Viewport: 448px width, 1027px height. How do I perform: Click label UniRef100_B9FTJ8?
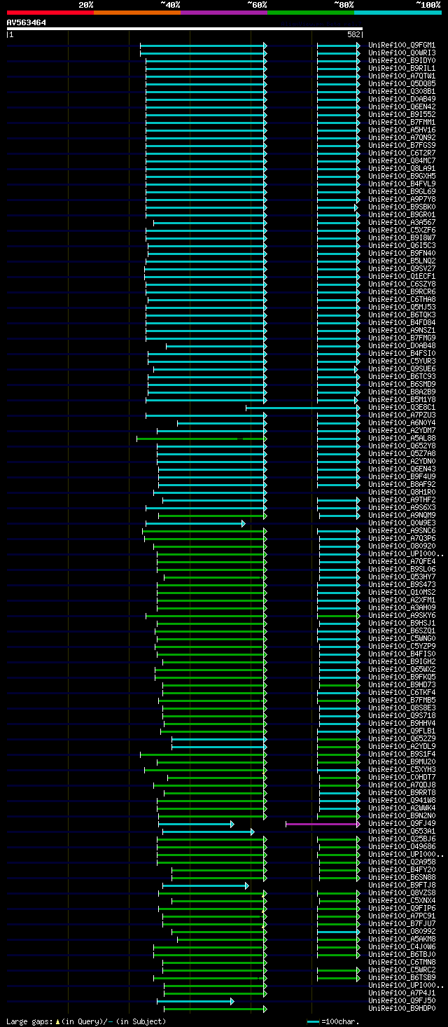[x=402, y=885]
